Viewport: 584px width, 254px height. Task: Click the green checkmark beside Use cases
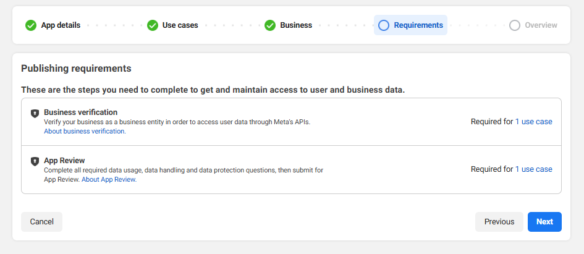pyautogui.click(x=153, y=25)
